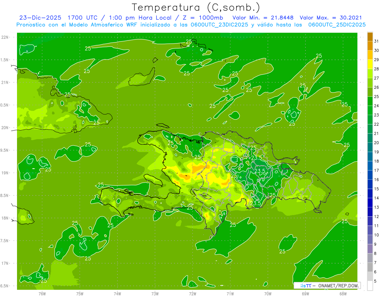Screen dimensions: 385x298
Task: Click the 'Valor Min. = 21.8448' readout
Action: (263, 18)
